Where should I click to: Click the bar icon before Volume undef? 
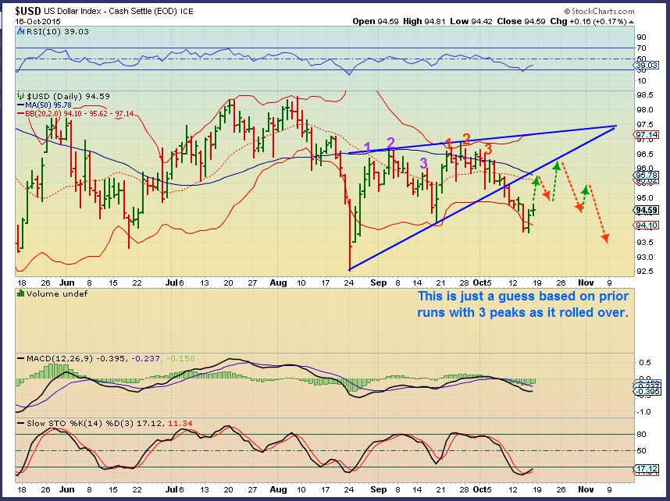tap(20, 293)
